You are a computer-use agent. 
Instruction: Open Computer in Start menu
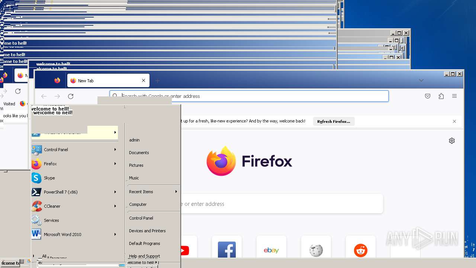coord(138,204)
